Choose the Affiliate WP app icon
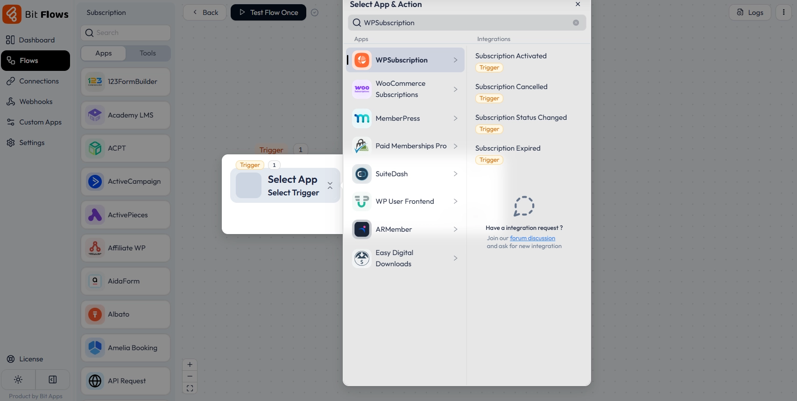The width and height of the screenshot is (797, 401). (x=95, y=248)
